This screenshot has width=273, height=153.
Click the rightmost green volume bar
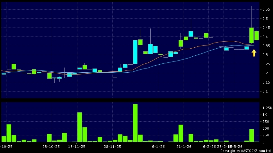(x=251, y=135)
